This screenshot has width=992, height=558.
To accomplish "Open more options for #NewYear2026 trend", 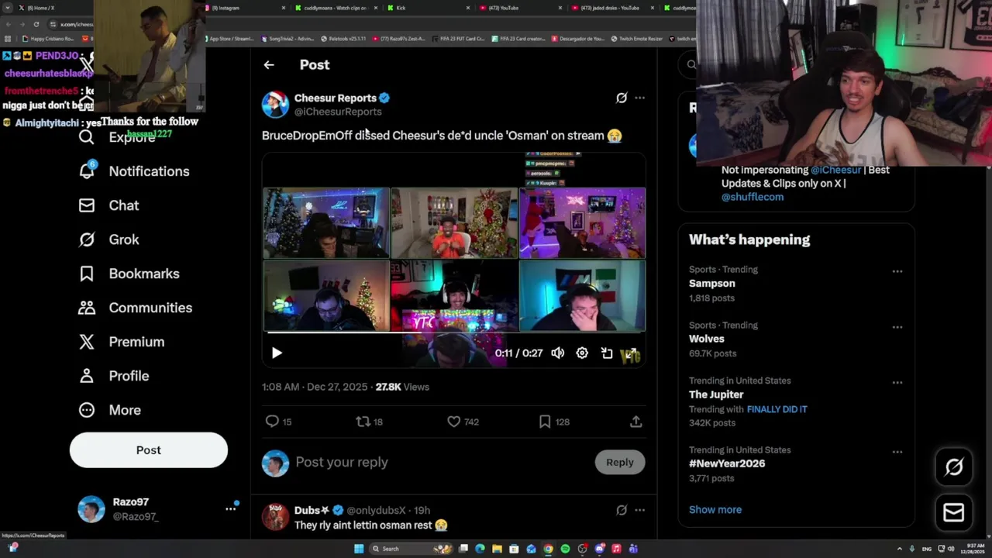I will [x=897, y=452].
